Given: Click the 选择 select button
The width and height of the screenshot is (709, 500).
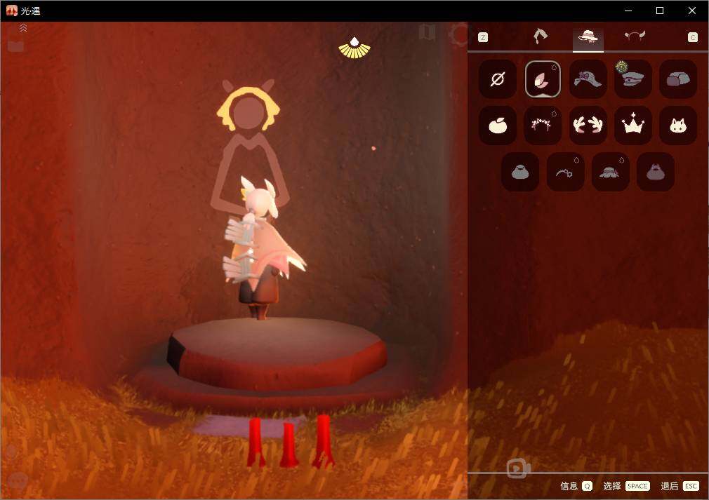Looking at the screenshot, I should pos(626,486).
